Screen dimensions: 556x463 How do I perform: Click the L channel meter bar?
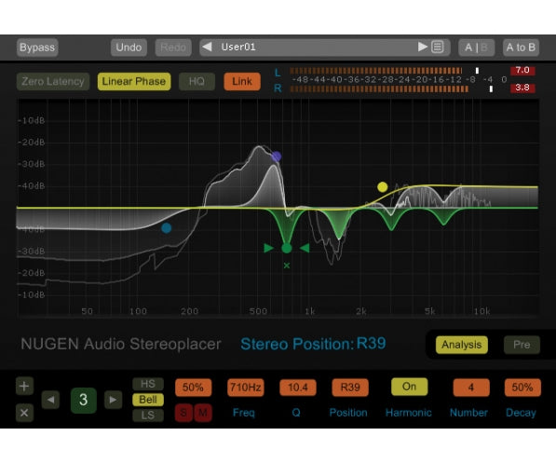[376, 71]
